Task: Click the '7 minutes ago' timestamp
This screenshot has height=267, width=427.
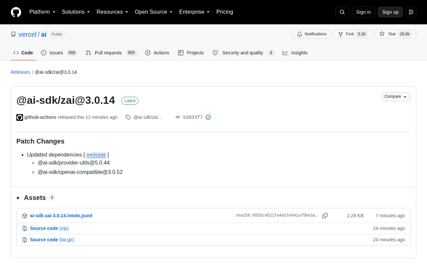Action: coord(390,216)
